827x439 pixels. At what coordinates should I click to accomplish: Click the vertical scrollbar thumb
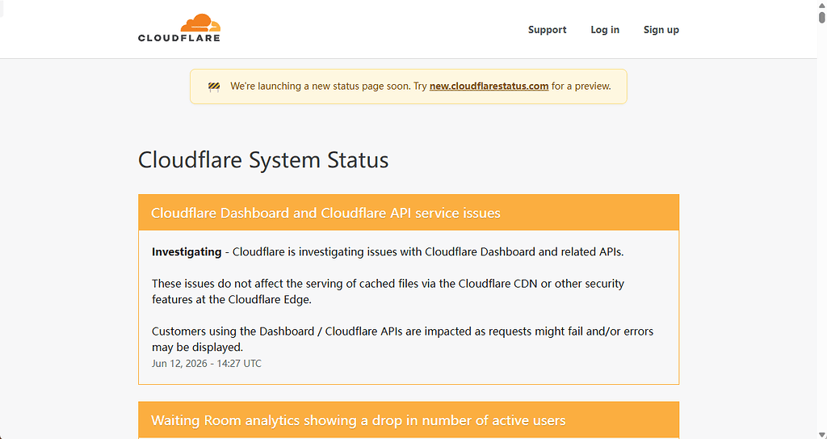click(821, 18)
